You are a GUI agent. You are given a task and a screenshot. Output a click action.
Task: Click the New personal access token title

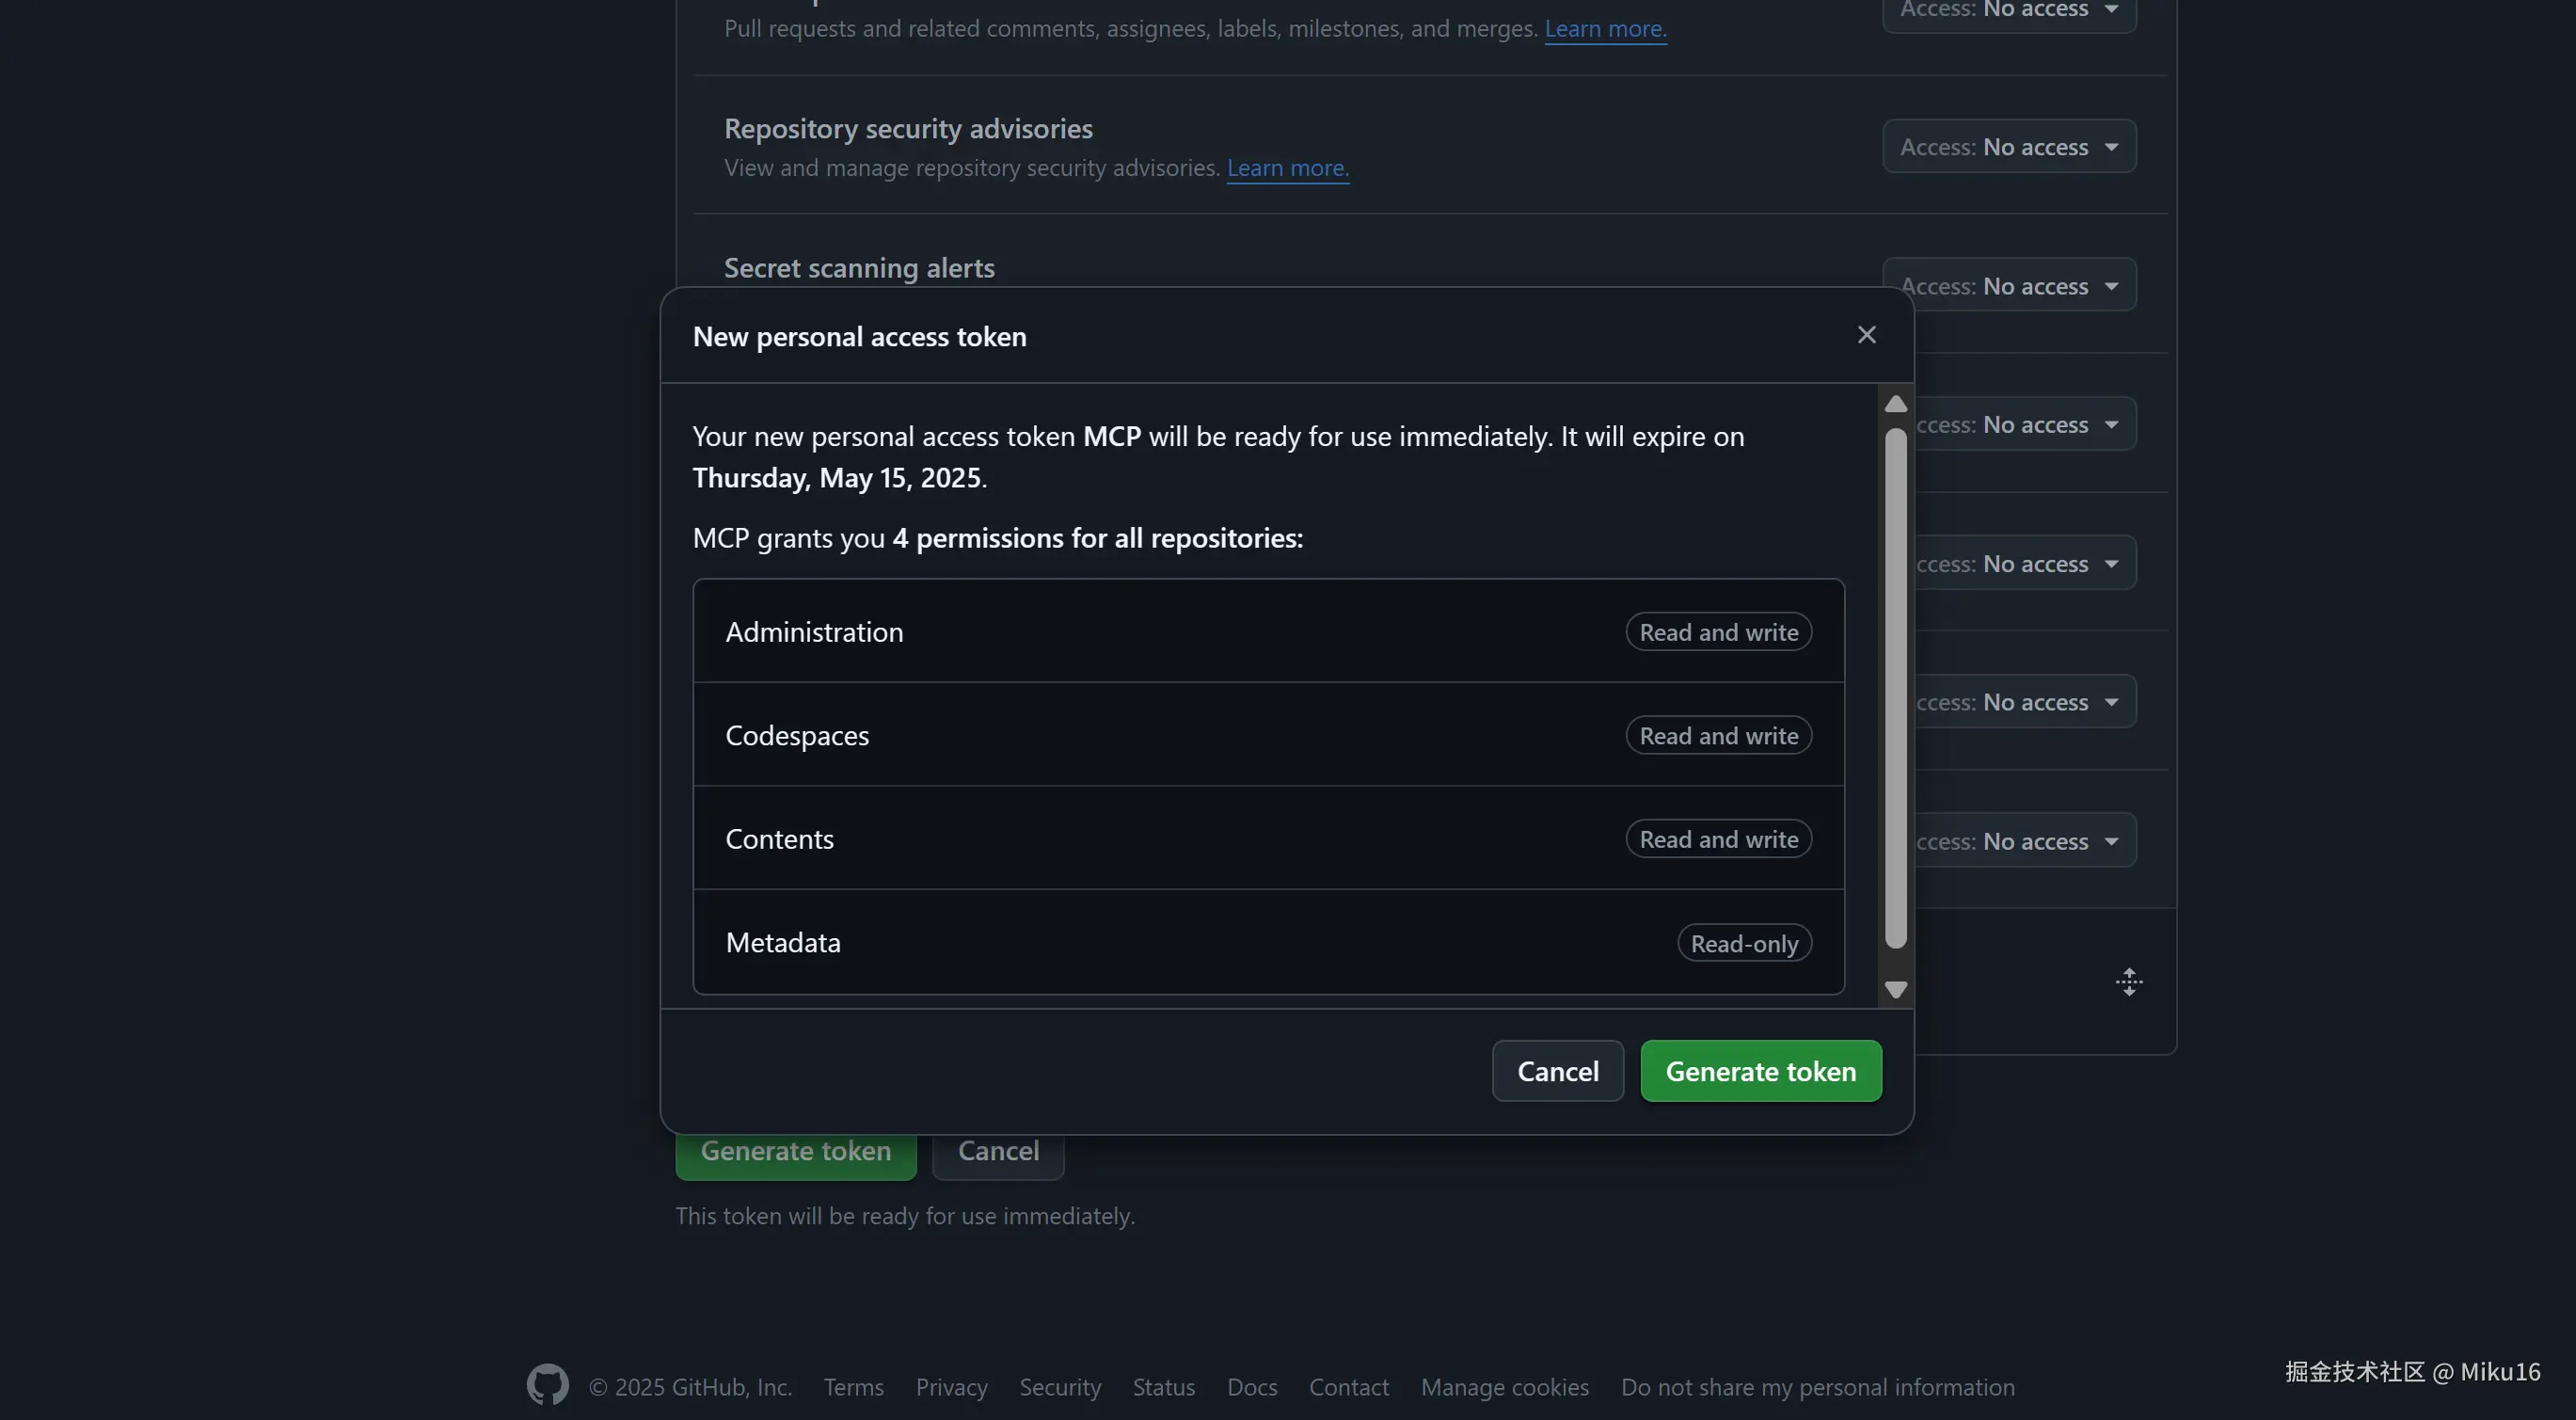click(860, 337)
